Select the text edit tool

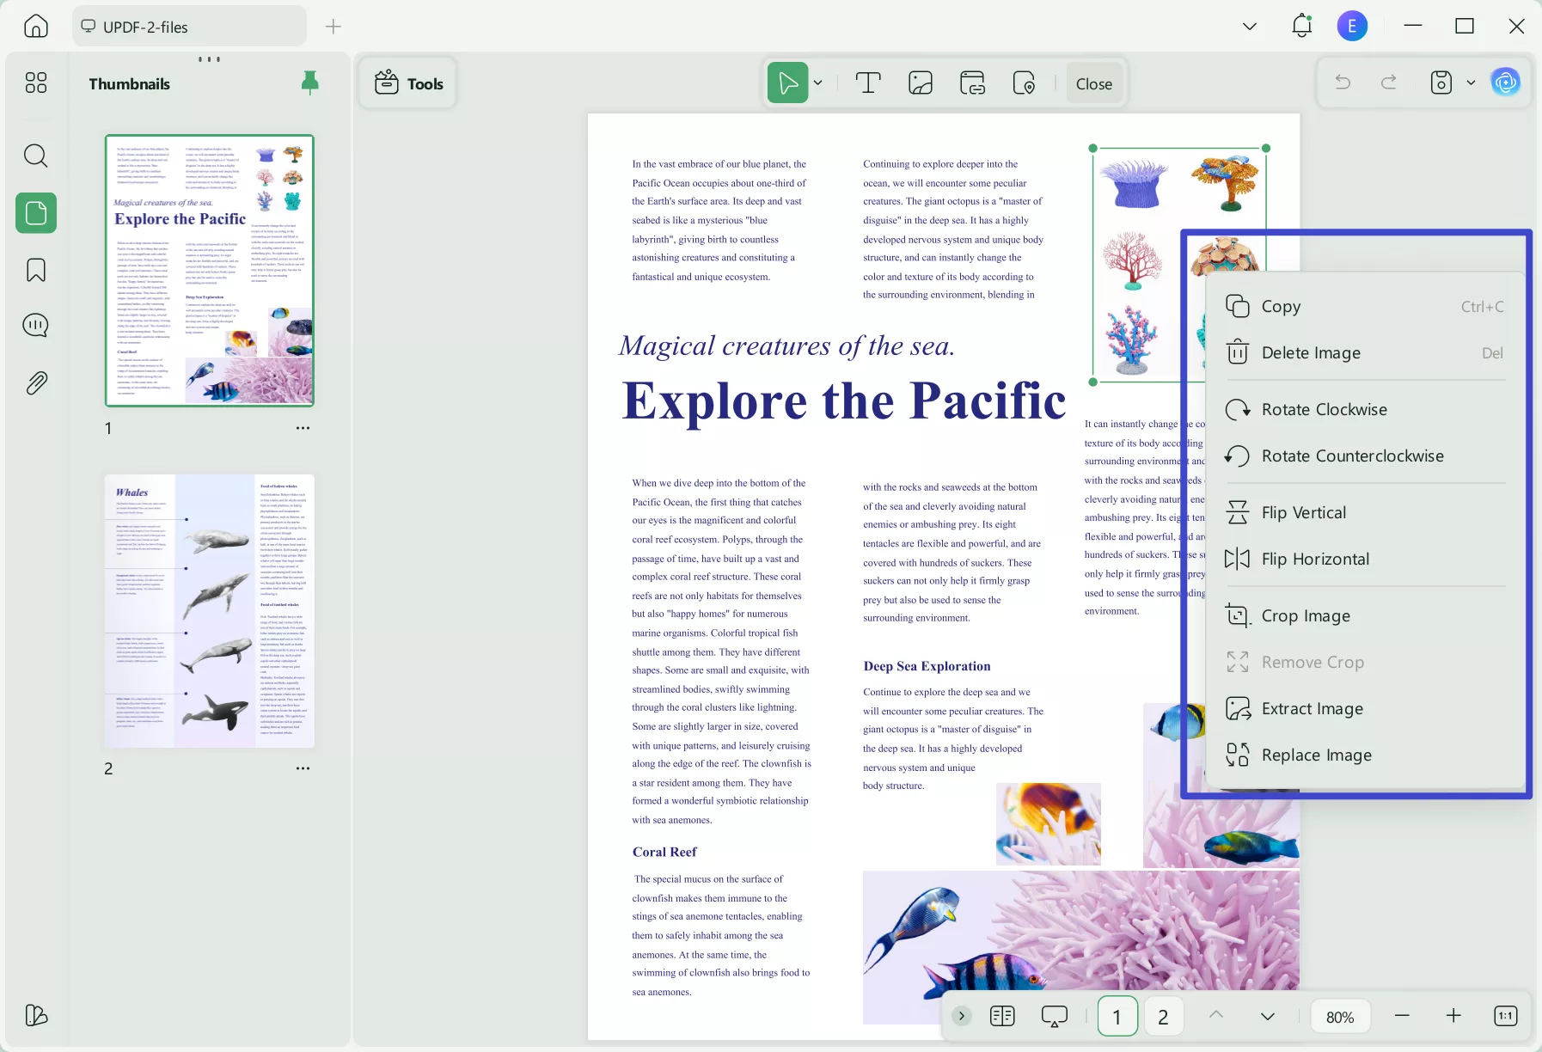point(868,83)
